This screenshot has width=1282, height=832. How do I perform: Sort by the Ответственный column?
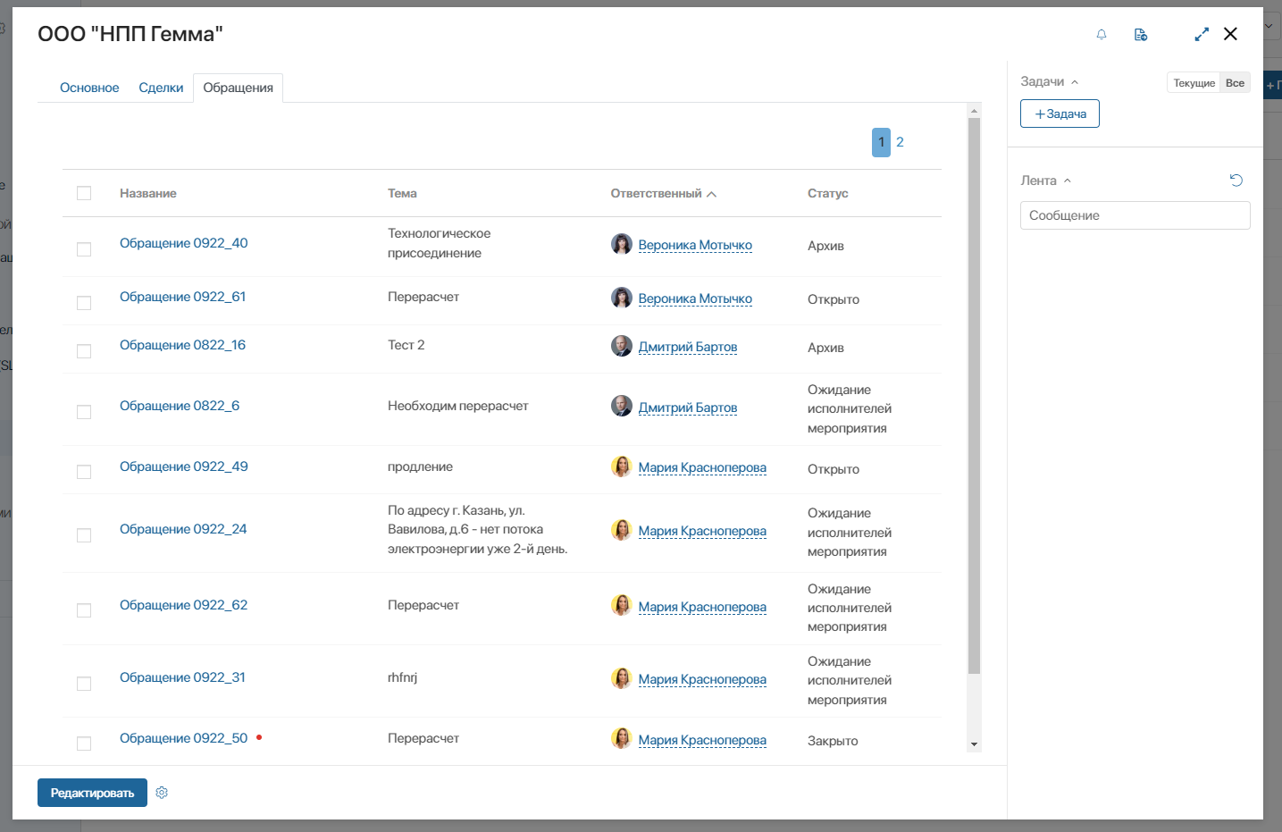pos(663,194)
